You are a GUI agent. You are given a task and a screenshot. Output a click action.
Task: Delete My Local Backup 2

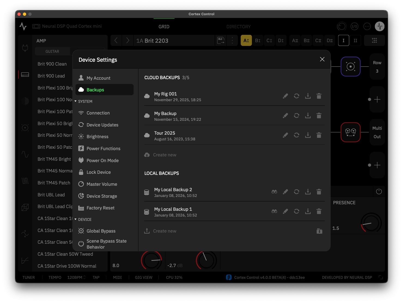point(319,192)
